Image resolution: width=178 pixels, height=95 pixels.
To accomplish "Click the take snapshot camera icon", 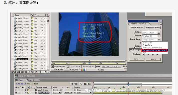I will 76,70.
